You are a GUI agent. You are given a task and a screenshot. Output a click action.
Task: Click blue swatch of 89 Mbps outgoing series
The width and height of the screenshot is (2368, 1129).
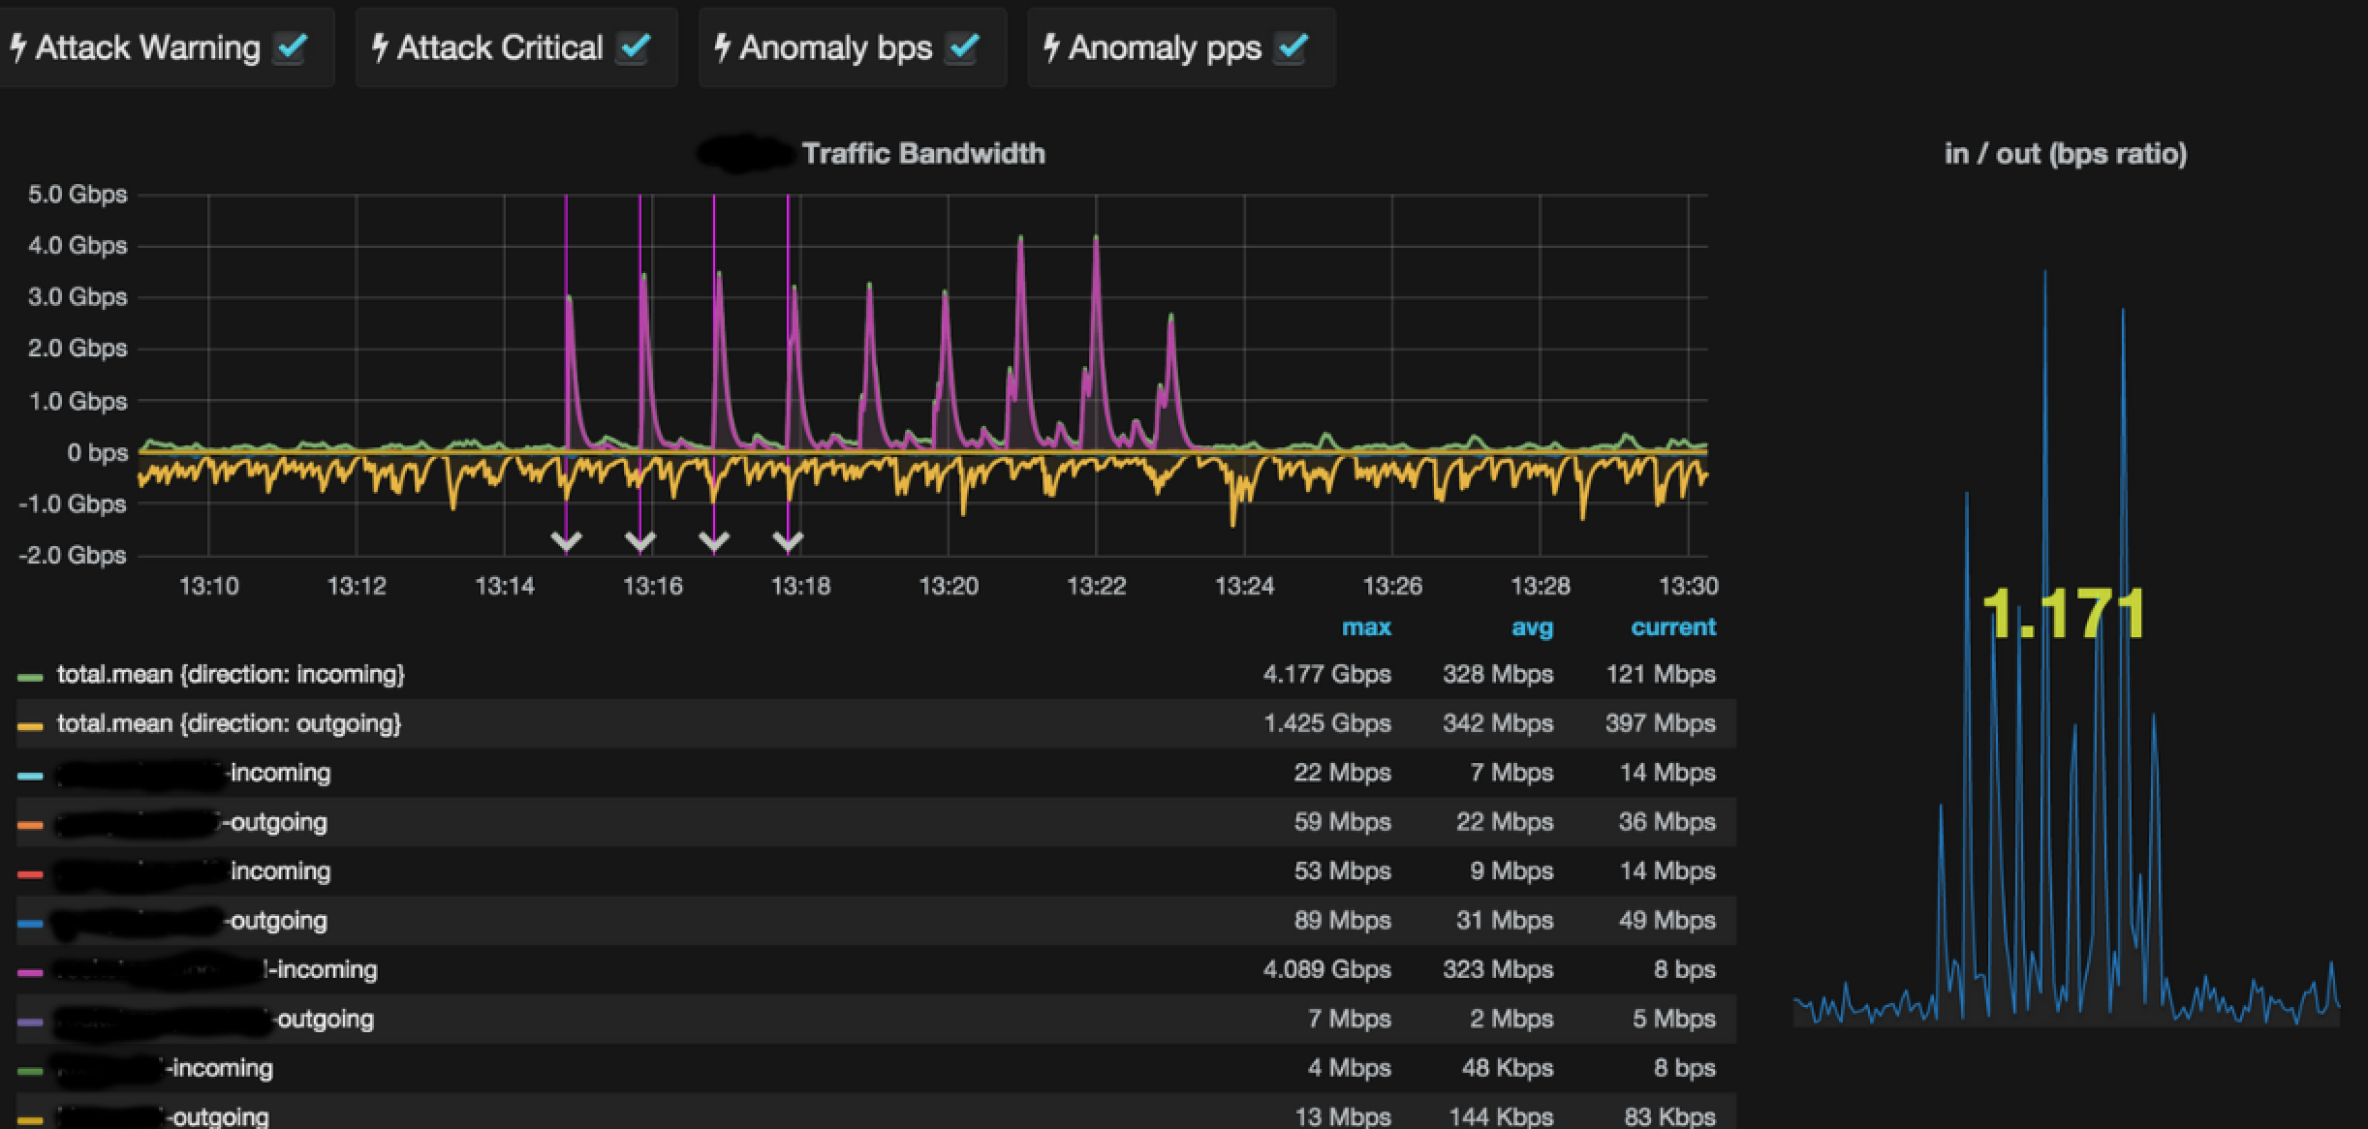(30, 924)
